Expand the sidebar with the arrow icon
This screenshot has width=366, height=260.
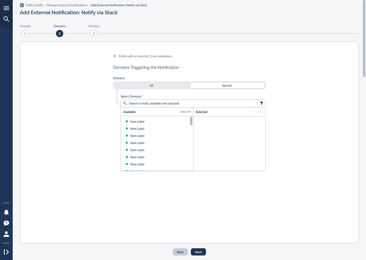(6, 252)
